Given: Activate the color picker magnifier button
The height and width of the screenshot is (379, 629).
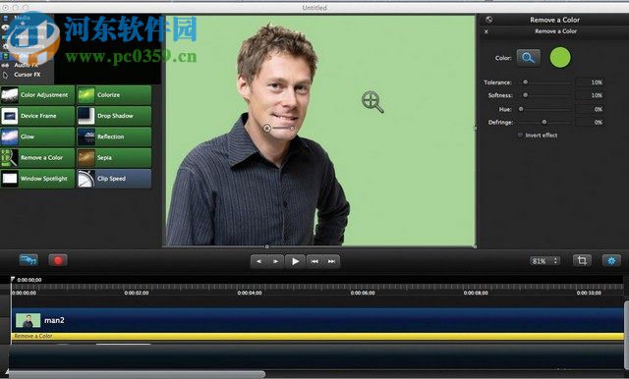Looking at the screenshot, I should click(528, 58).
